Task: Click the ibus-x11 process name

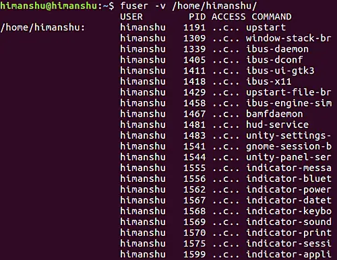Action: [x=269, y=82]
